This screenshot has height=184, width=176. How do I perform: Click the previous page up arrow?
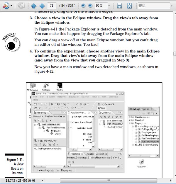pyautogui.click(x=34, y=6)
